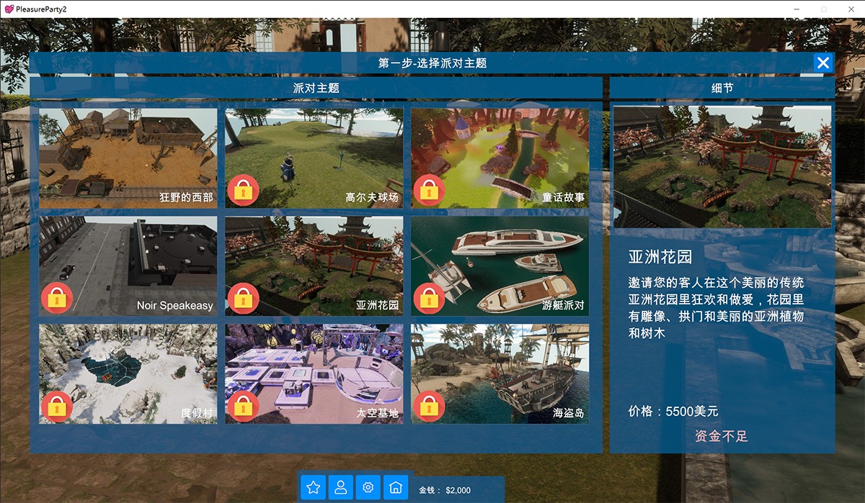This screenshot has height=503, width=865.
Task: Click the 资金不足 purchase button
Action: (x=722, y=436)
